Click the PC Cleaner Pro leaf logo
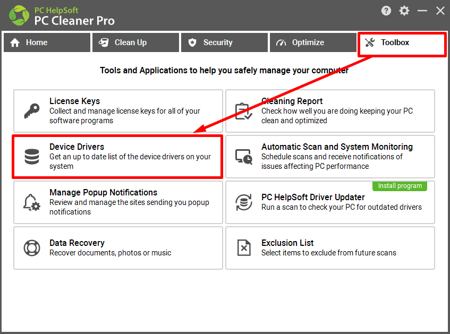Viewport: 450px width, 334px height. coord(19,15)
